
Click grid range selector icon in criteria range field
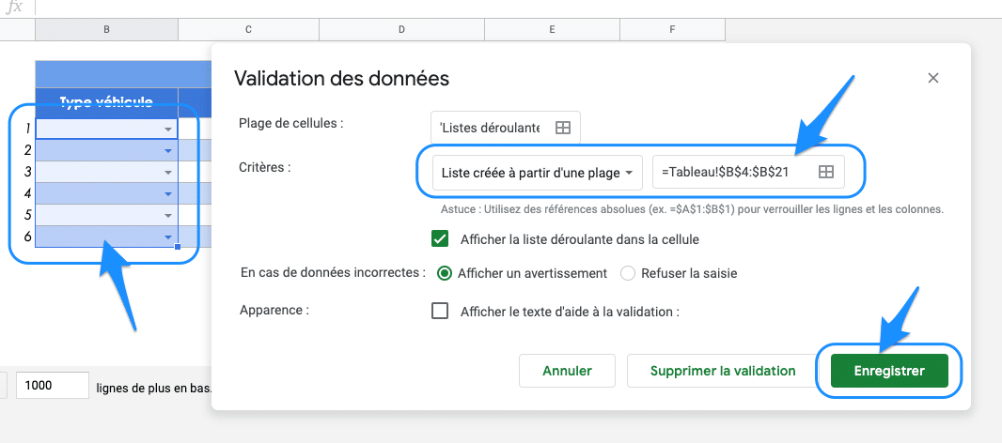click(x=825, y=172)
